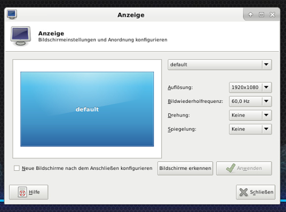Click the large display icon beside Anzeige
Screen dimensions: 286x212
click(x=21, y=36)
